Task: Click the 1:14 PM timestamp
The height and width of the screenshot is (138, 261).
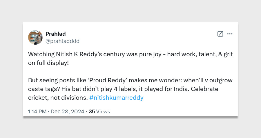Action: click(x=38, y=111)
